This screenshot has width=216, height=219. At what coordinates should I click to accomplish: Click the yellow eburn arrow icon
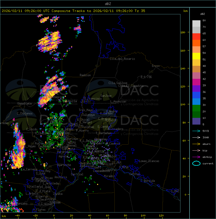pos(196,144)
